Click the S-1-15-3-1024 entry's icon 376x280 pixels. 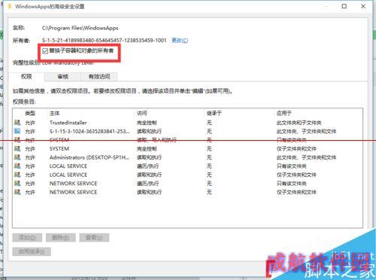coord(17,131)
